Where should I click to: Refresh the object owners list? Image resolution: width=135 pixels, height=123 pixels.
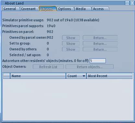click(48, 67)
